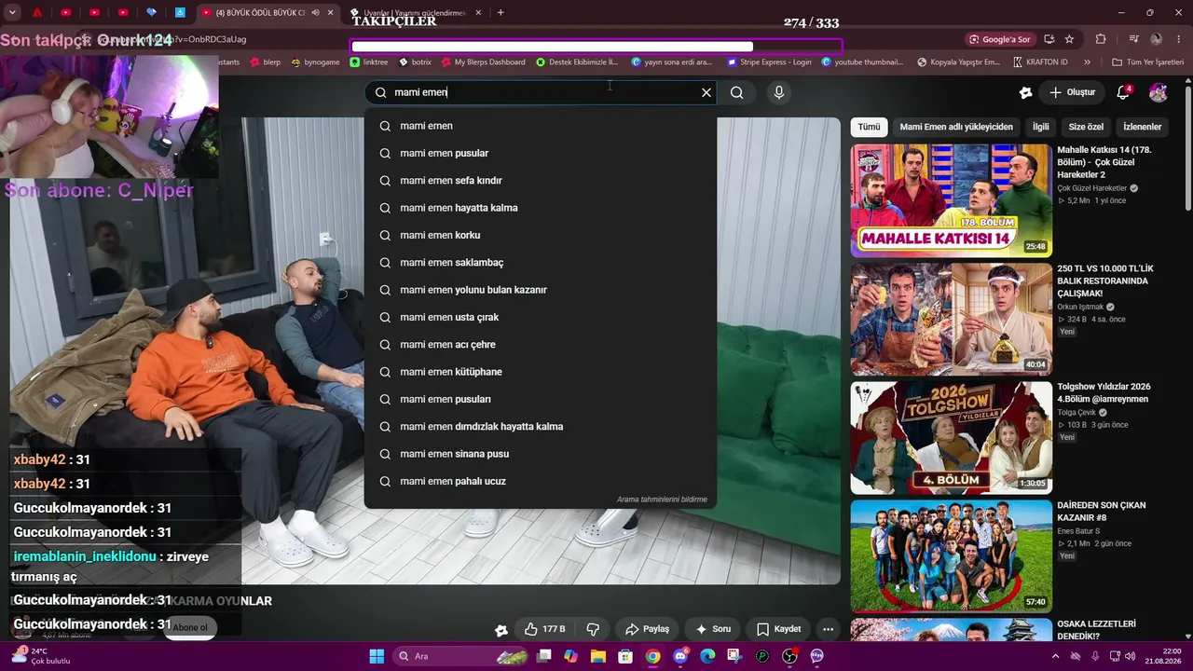
Task: Choose suggestion "mami emen kütüphane"
Action: 541,372
